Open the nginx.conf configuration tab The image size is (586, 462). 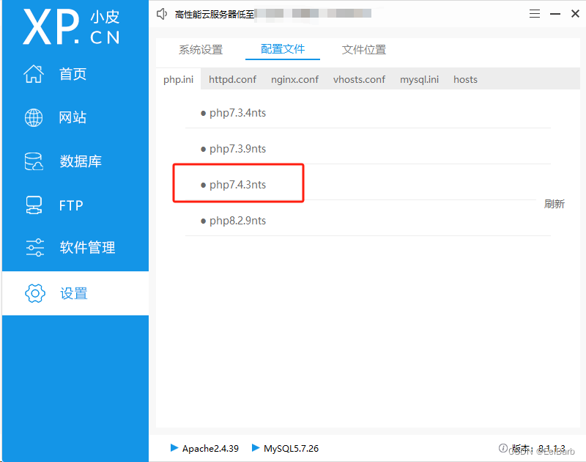tap(294, 79)
